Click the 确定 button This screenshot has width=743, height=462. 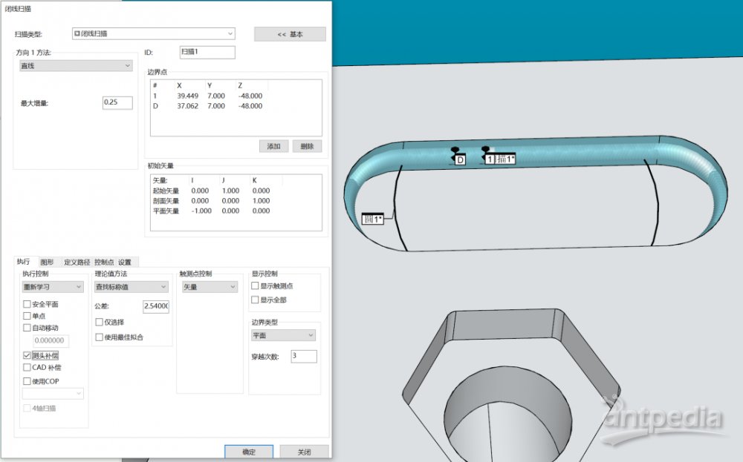(x=249, y=452)
